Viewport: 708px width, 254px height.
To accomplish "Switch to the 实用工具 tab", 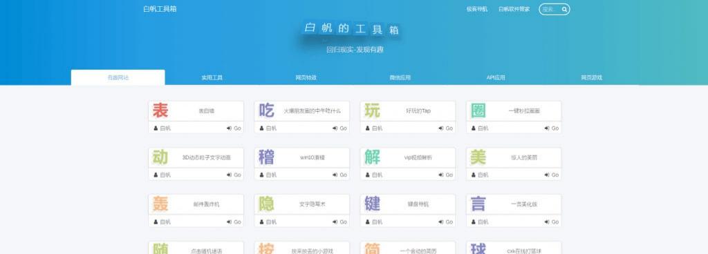I will point(212,77).
